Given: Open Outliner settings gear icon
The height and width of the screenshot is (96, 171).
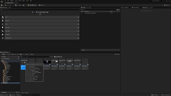Looking at the screenshot, I should [x=119, y=10].
